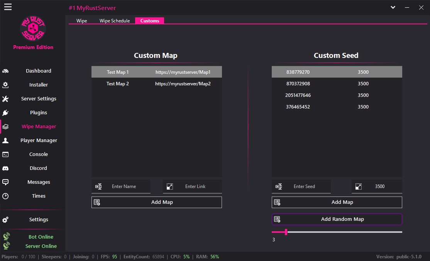This screenshot has width=430, height=261.
Task: Switch to the Wipe tab
Action: pos(81,21)
